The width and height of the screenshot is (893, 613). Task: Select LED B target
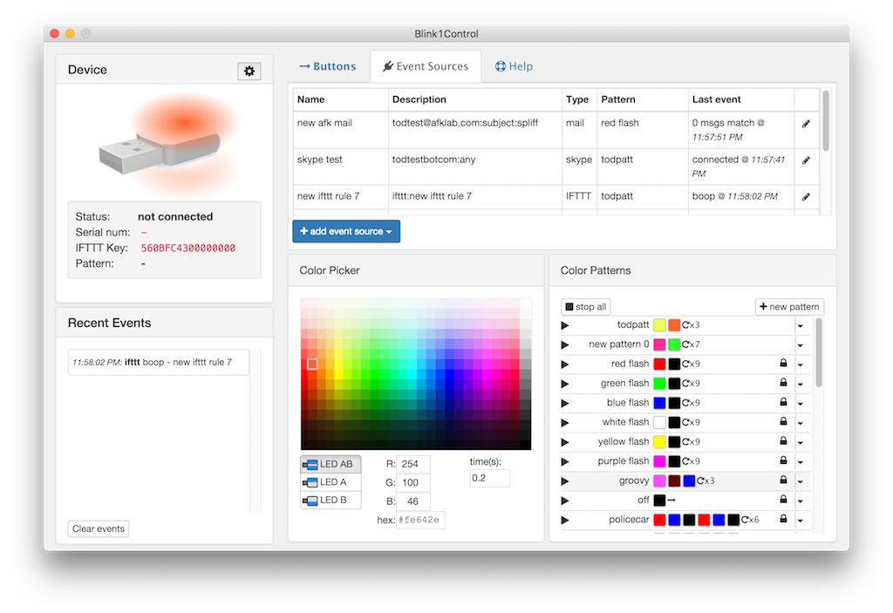(331, 500)
